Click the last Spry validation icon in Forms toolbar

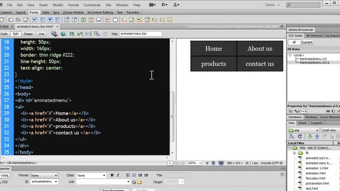[x=170, y=20]
